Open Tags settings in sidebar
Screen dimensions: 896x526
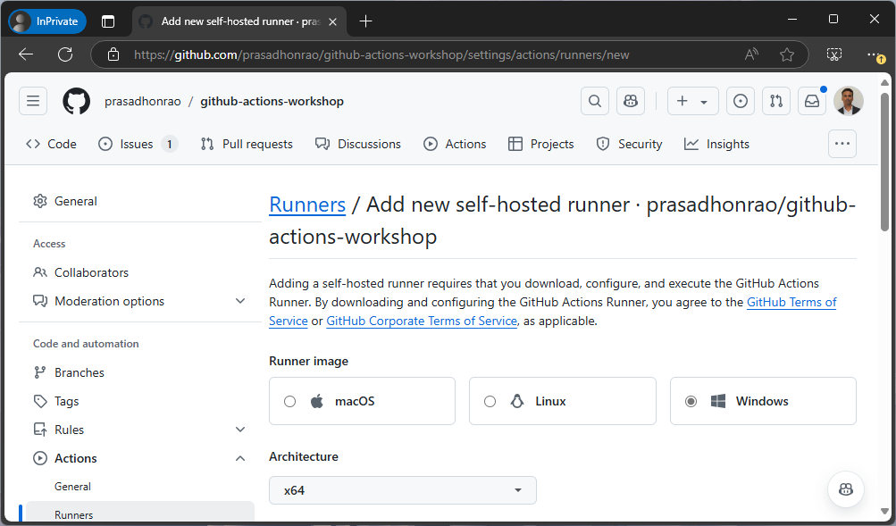tap(140, 401)
